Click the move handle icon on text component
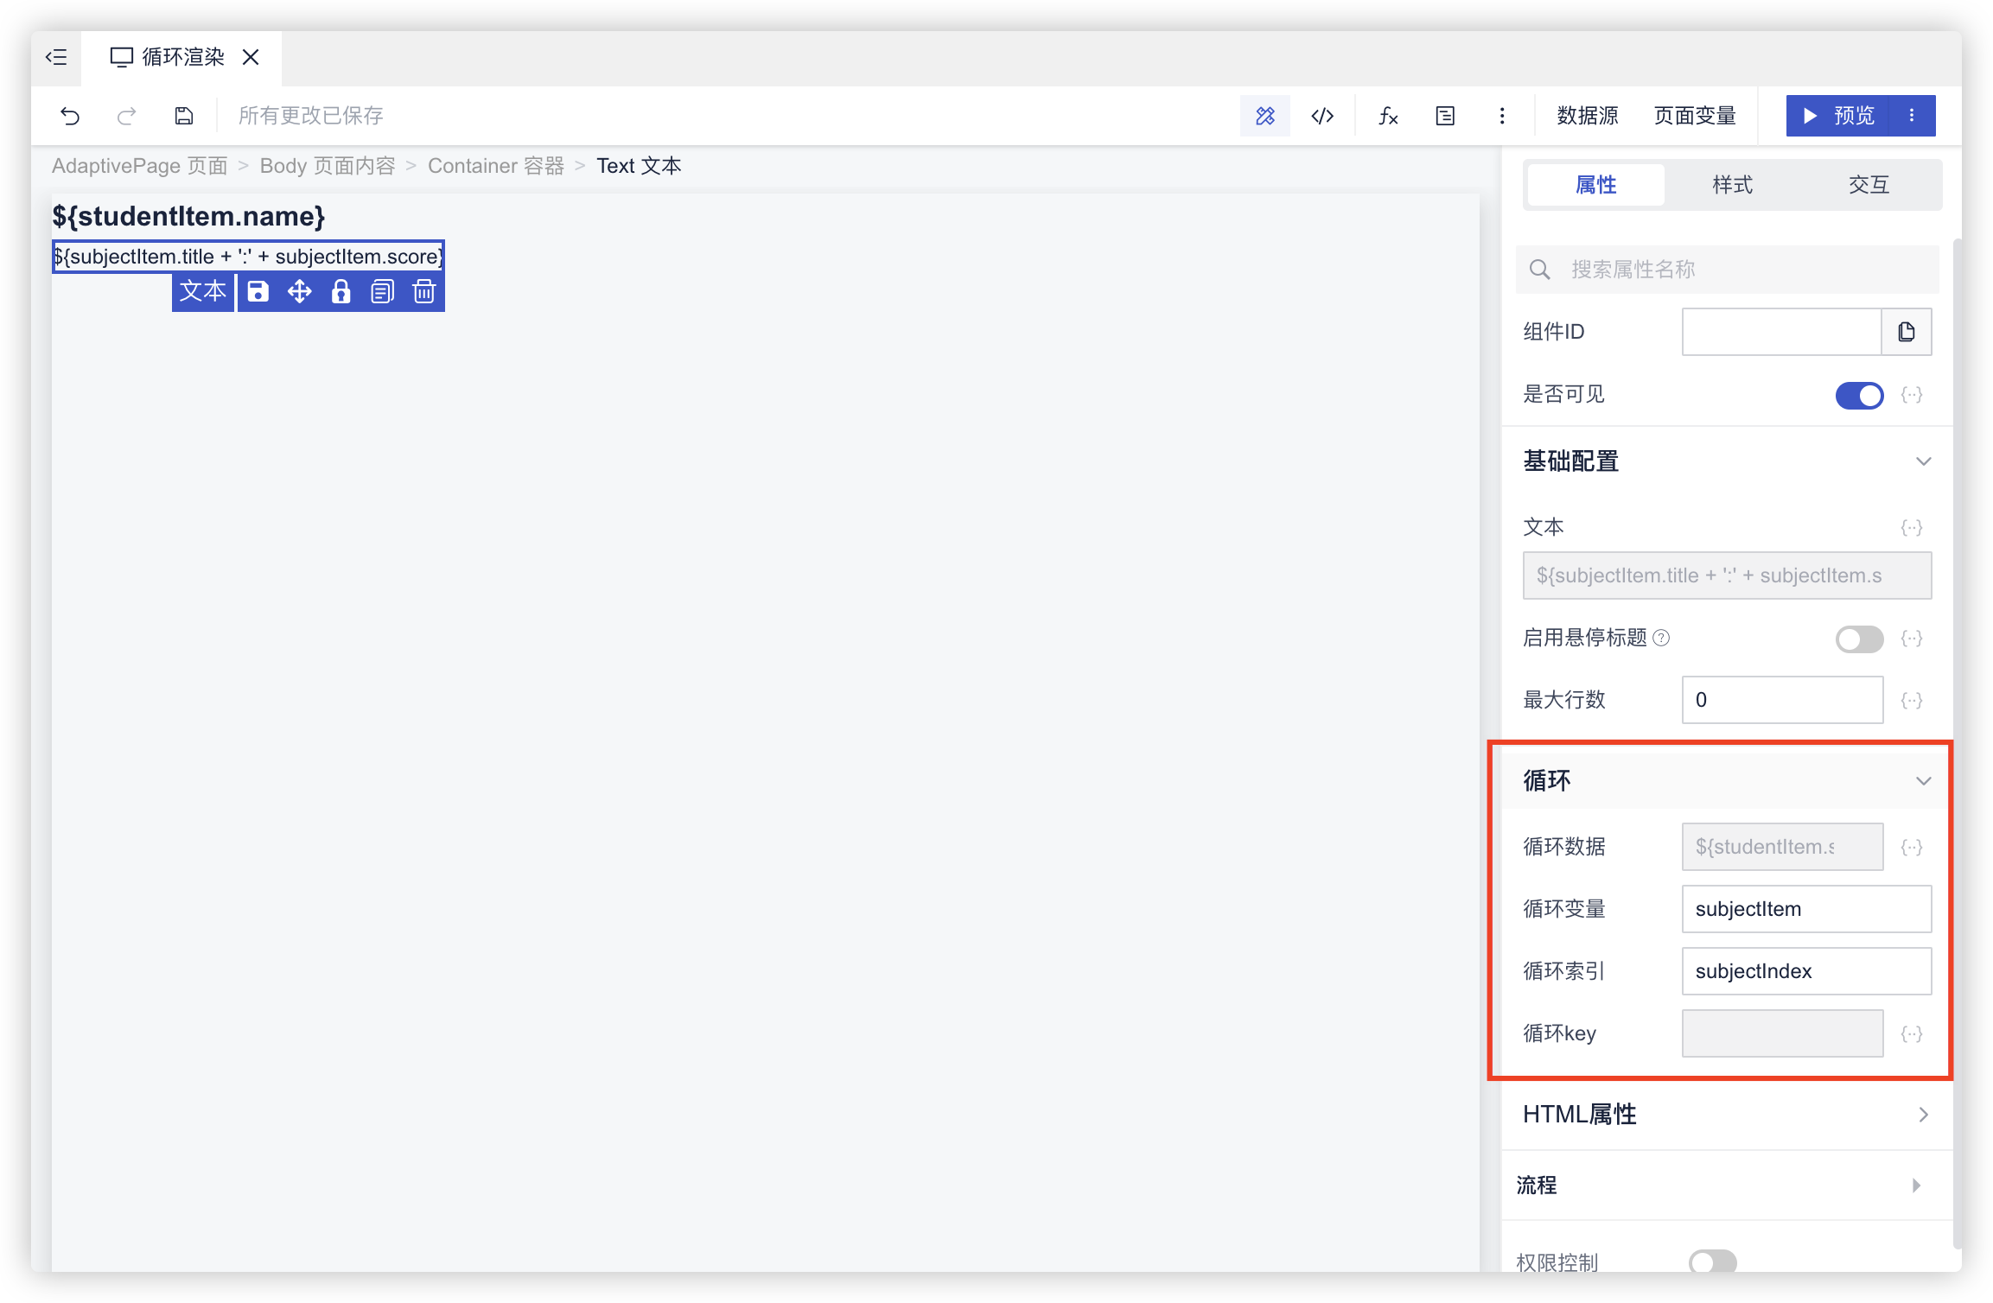 (x=300, y=292)
